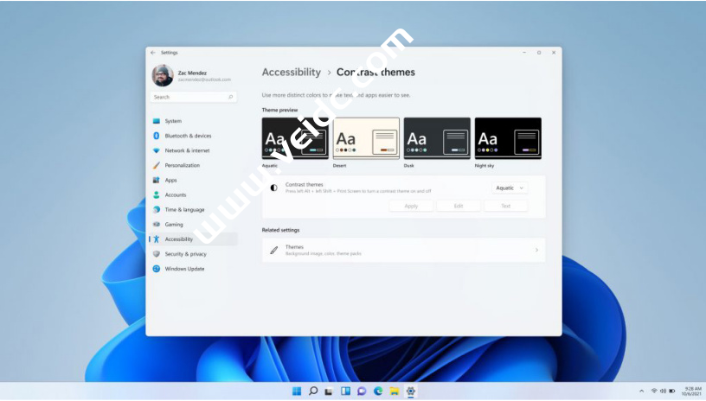Open the Aquatic contrast theme dropdown
The height and width of the screenshot is (401, 706).
[510, 188]
